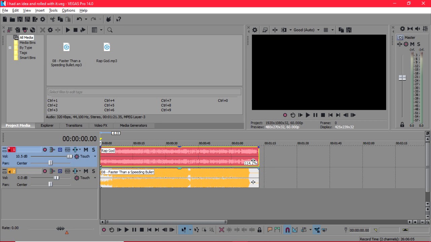The image size is (431, 242).
Task: Click the Lock Envelopes to Events icon
Action: click(260, 230)
